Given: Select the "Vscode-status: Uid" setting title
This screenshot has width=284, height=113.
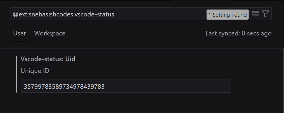Looking at the screenshot, I should click(x=48, y=59).
